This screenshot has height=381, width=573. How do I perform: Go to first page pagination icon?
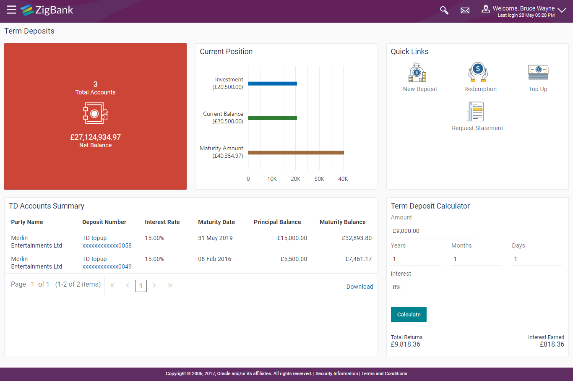click(x=112, y=285)
